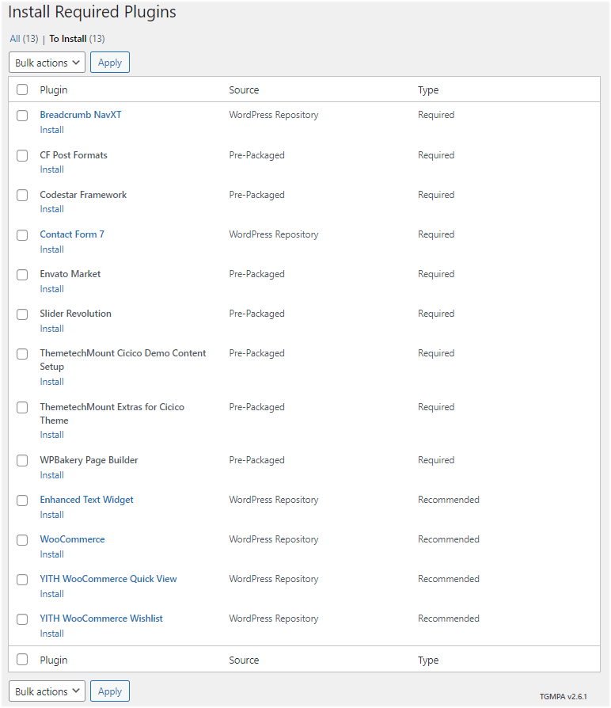The width and height of the screenshot is (611, 708).
Task: Open the YITH WooCommerce Quick View link
Action: (x=108, y=579)
